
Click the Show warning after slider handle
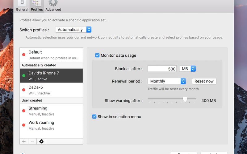185,99
